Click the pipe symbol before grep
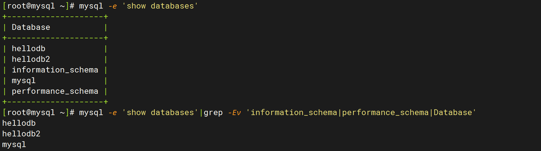 [201, 113]
